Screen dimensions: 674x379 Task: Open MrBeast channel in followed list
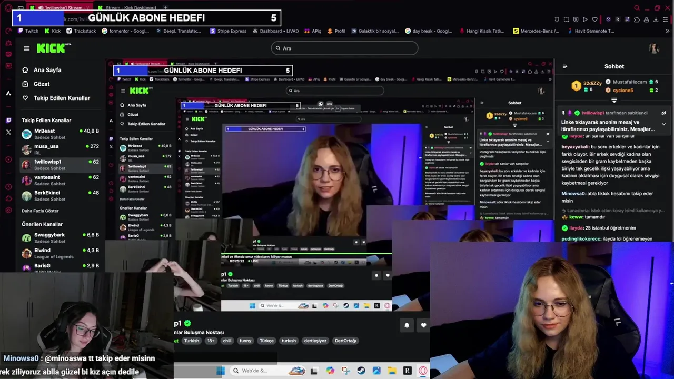tap(61, 134)
